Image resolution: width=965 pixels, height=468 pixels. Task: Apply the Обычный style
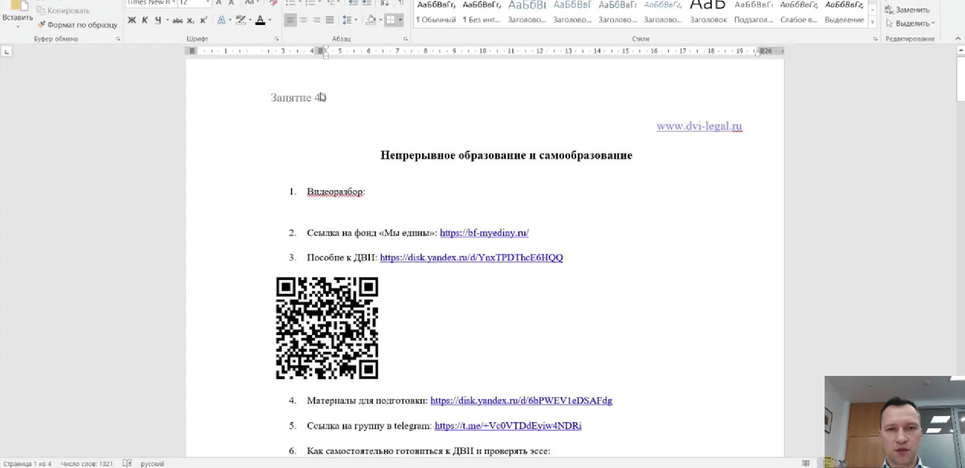pyautogui.click(x=436, y=13)
